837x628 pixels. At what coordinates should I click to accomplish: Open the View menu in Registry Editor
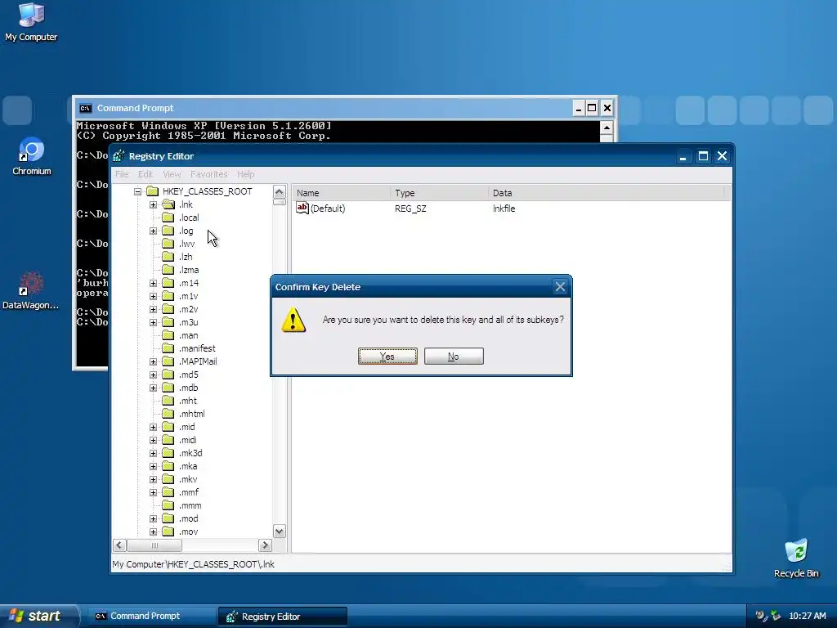[x=172, y=174]
